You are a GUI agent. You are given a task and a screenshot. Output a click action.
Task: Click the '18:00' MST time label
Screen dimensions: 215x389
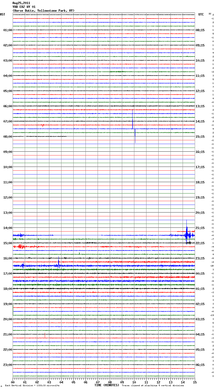tap(8, 289)
